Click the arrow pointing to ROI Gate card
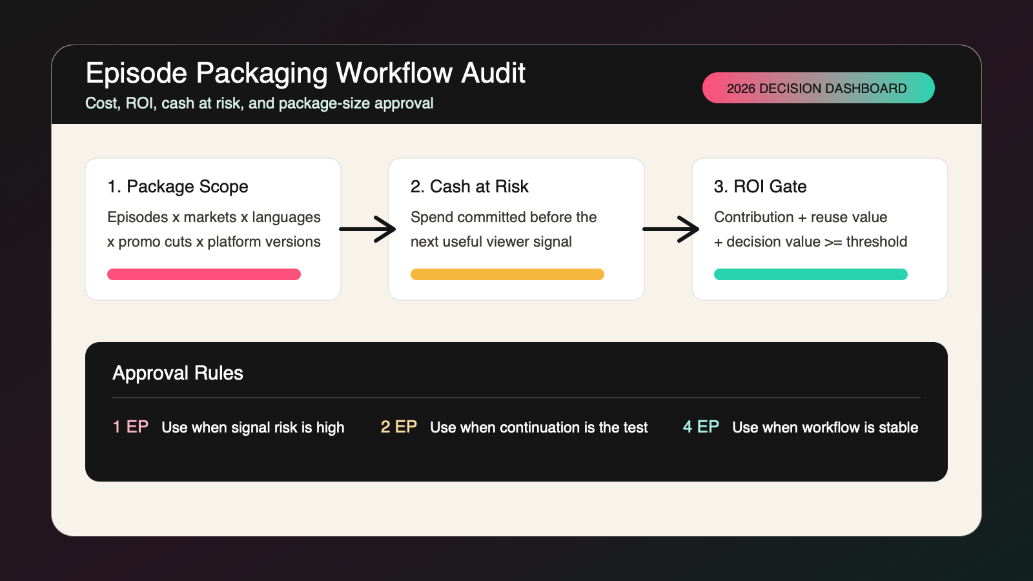 point(671,229)
